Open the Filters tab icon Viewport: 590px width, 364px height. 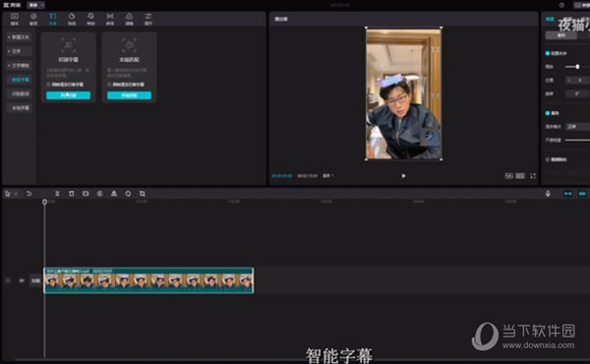pos(129,16)
